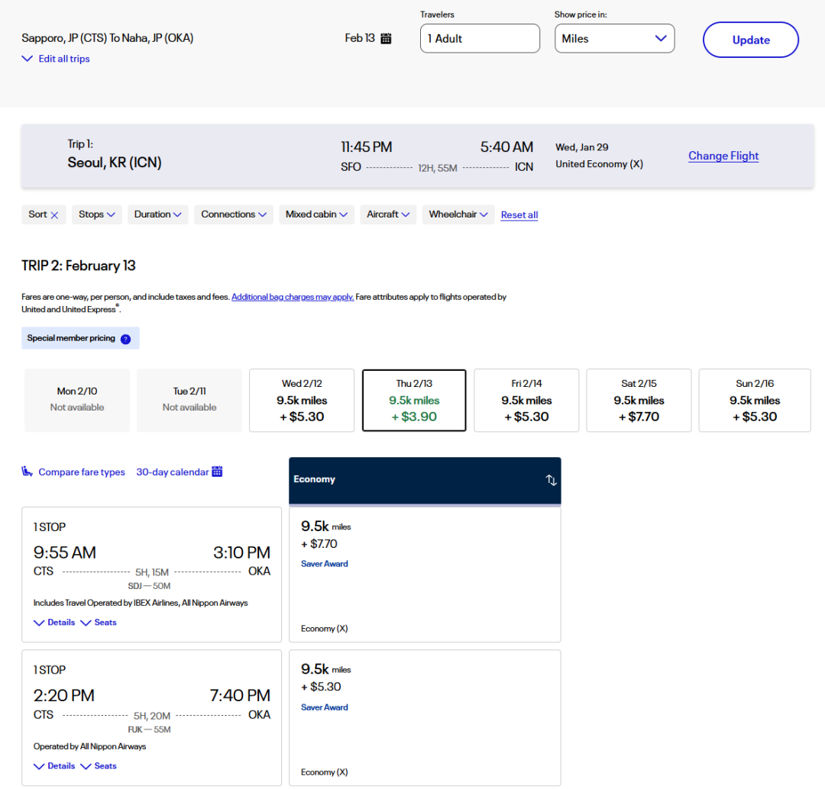Open the Aircraft filter dropdown
This screenshot has height=789, width=825.
[388, 214]
